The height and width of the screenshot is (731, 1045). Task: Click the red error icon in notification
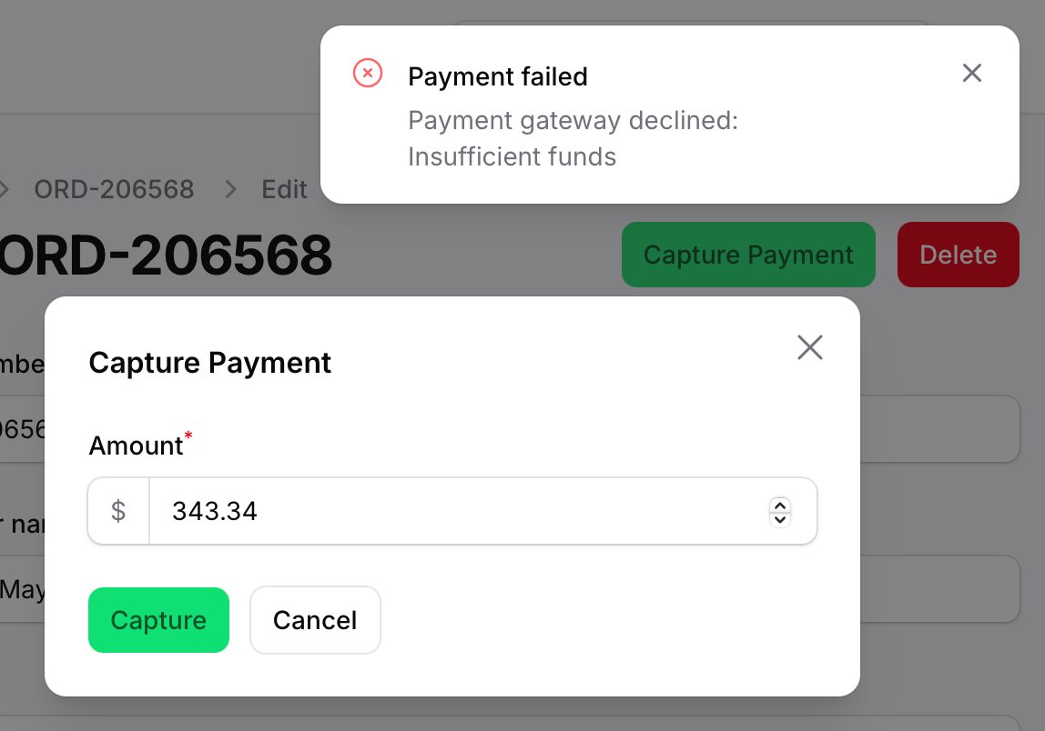click(368, 73)
